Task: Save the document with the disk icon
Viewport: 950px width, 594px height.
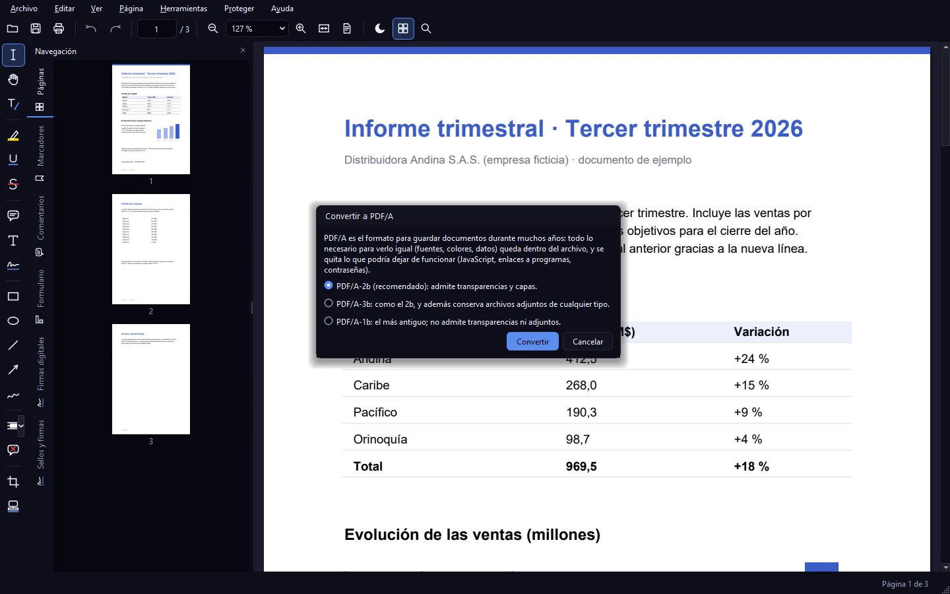Action: 36,28
